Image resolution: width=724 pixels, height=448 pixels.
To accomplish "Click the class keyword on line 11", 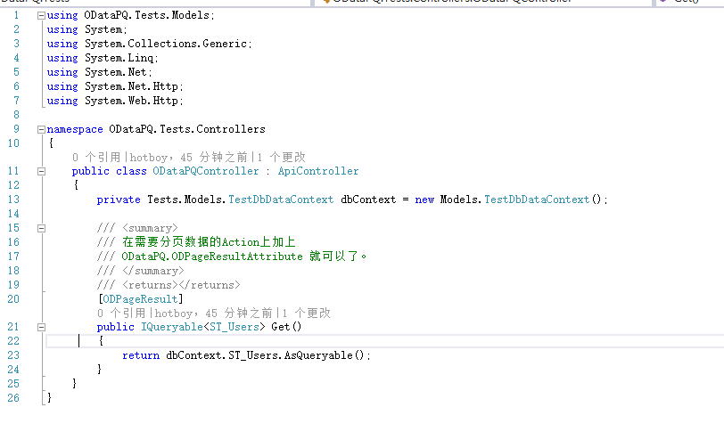I will coord(131,171).
